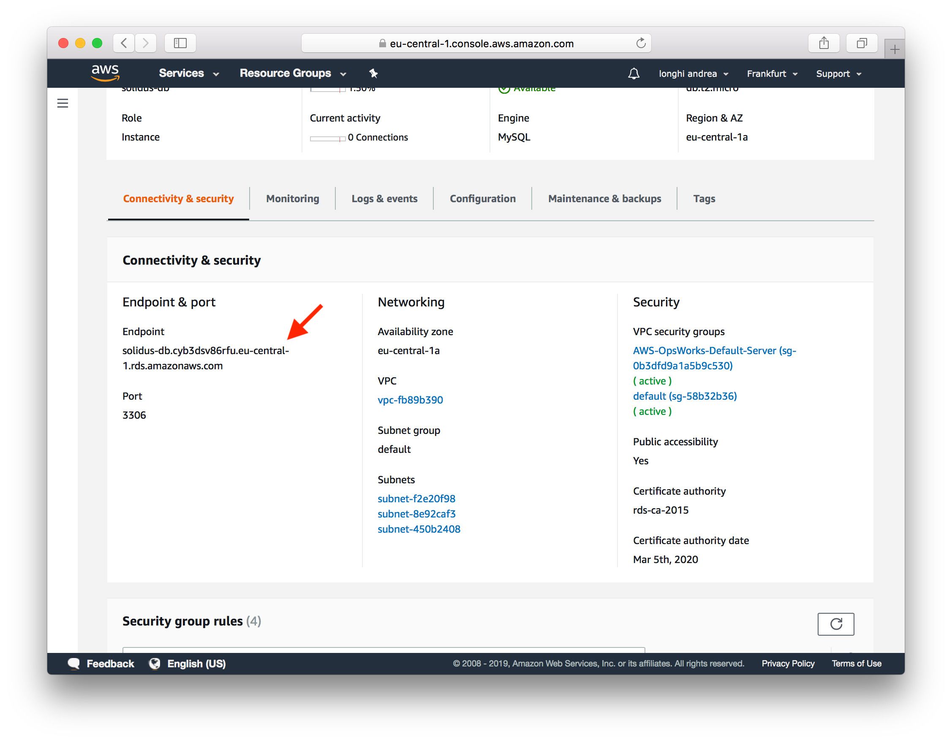This screenshot has height=742, width=952.
Task: Open a new browser tab with plus
Action: (895, 49)
